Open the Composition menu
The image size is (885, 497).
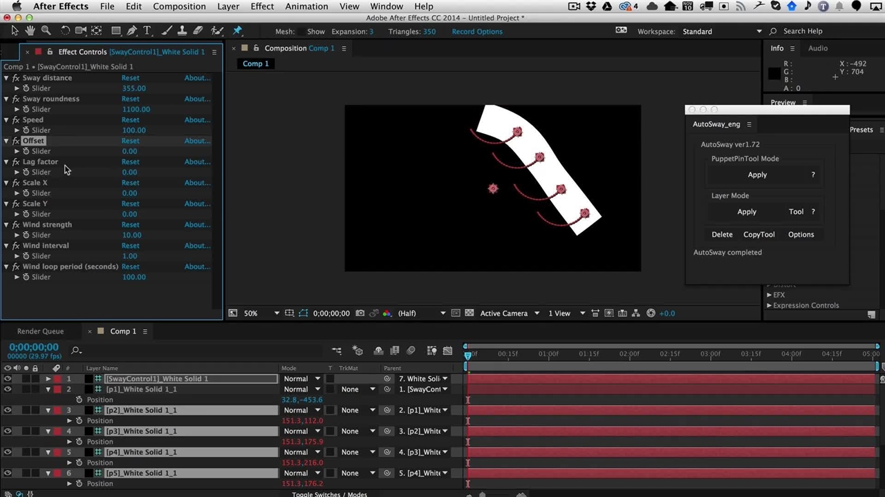[179, 6]
